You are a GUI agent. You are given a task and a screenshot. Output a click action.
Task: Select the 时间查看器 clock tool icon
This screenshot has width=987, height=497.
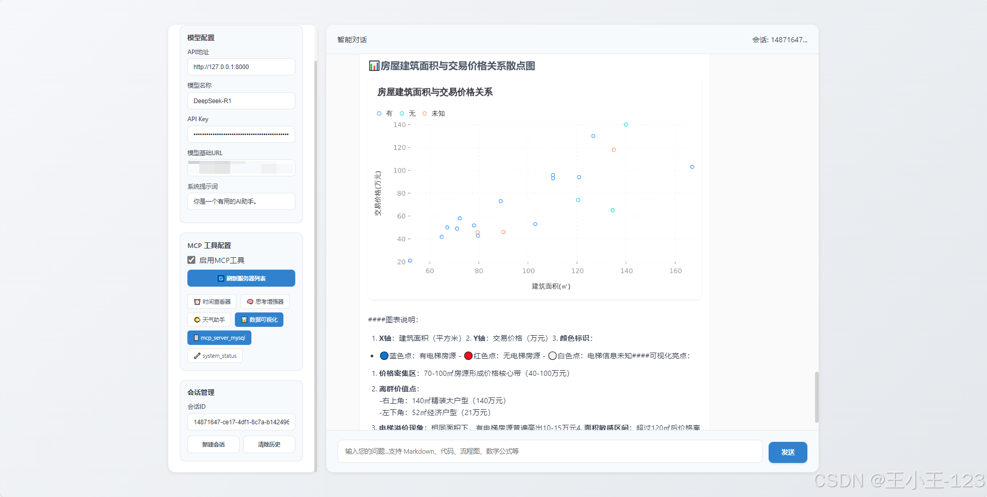[197, 302]
